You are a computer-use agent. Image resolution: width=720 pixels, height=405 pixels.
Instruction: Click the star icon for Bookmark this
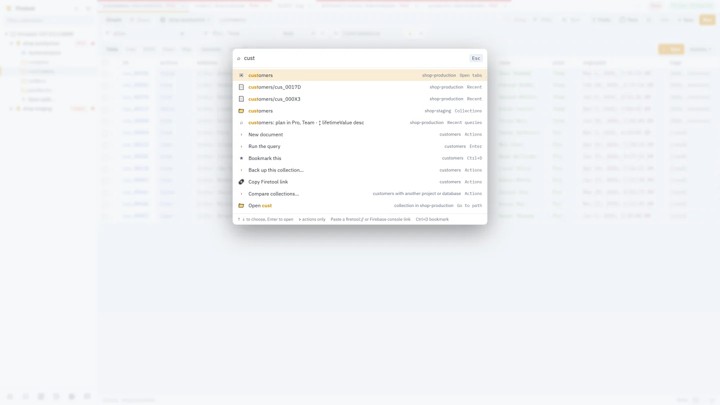click(241, 158)
